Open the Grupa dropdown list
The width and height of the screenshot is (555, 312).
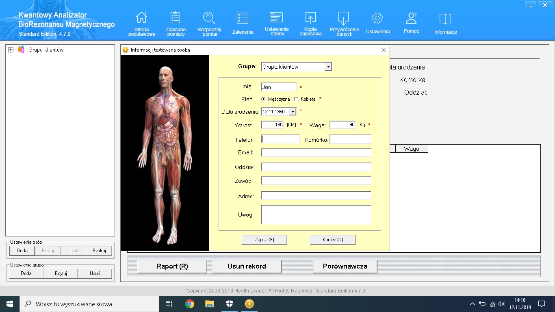[328, 67]
